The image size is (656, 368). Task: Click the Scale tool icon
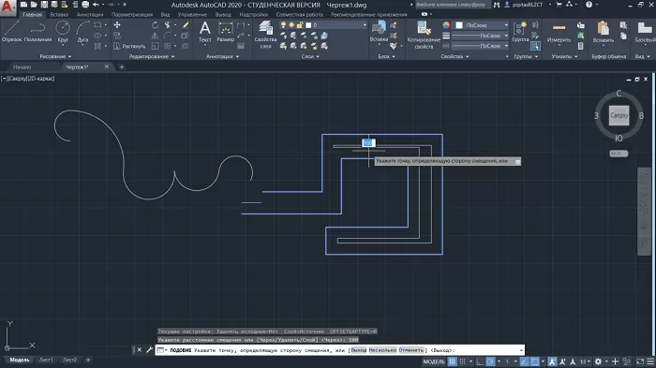pos(155,46)
